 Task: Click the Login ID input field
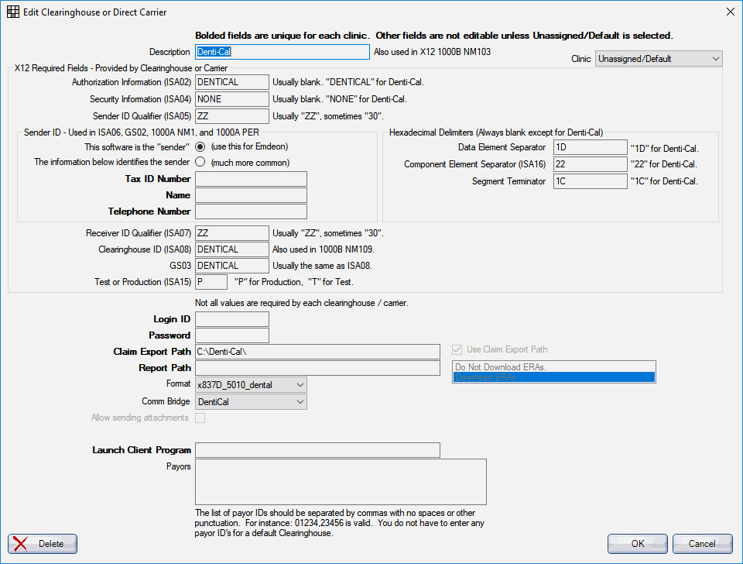(x=232, y=319)
